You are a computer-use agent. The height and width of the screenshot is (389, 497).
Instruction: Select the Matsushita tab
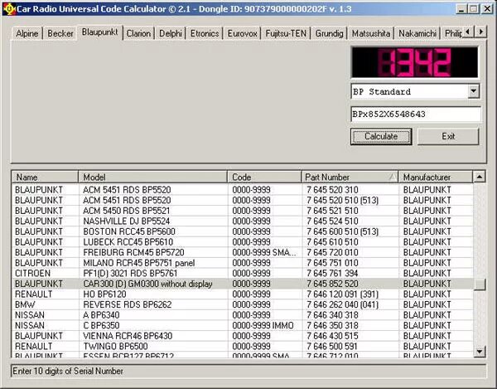(371, 33)
